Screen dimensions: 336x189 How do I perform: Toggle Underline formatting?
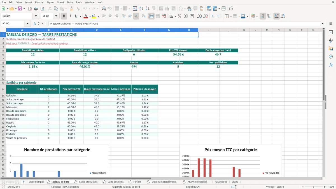[76, 16]
